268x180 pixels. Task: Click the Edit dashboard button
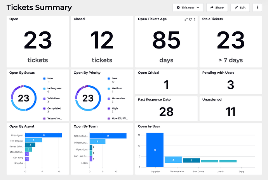240,7
